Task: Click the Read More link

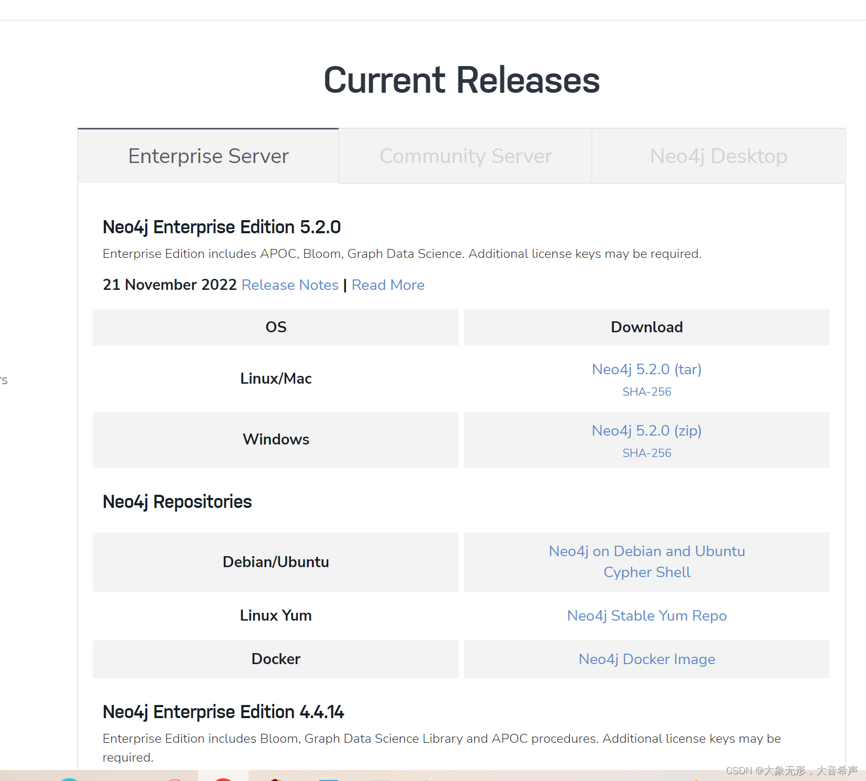Action: point(388,285)
